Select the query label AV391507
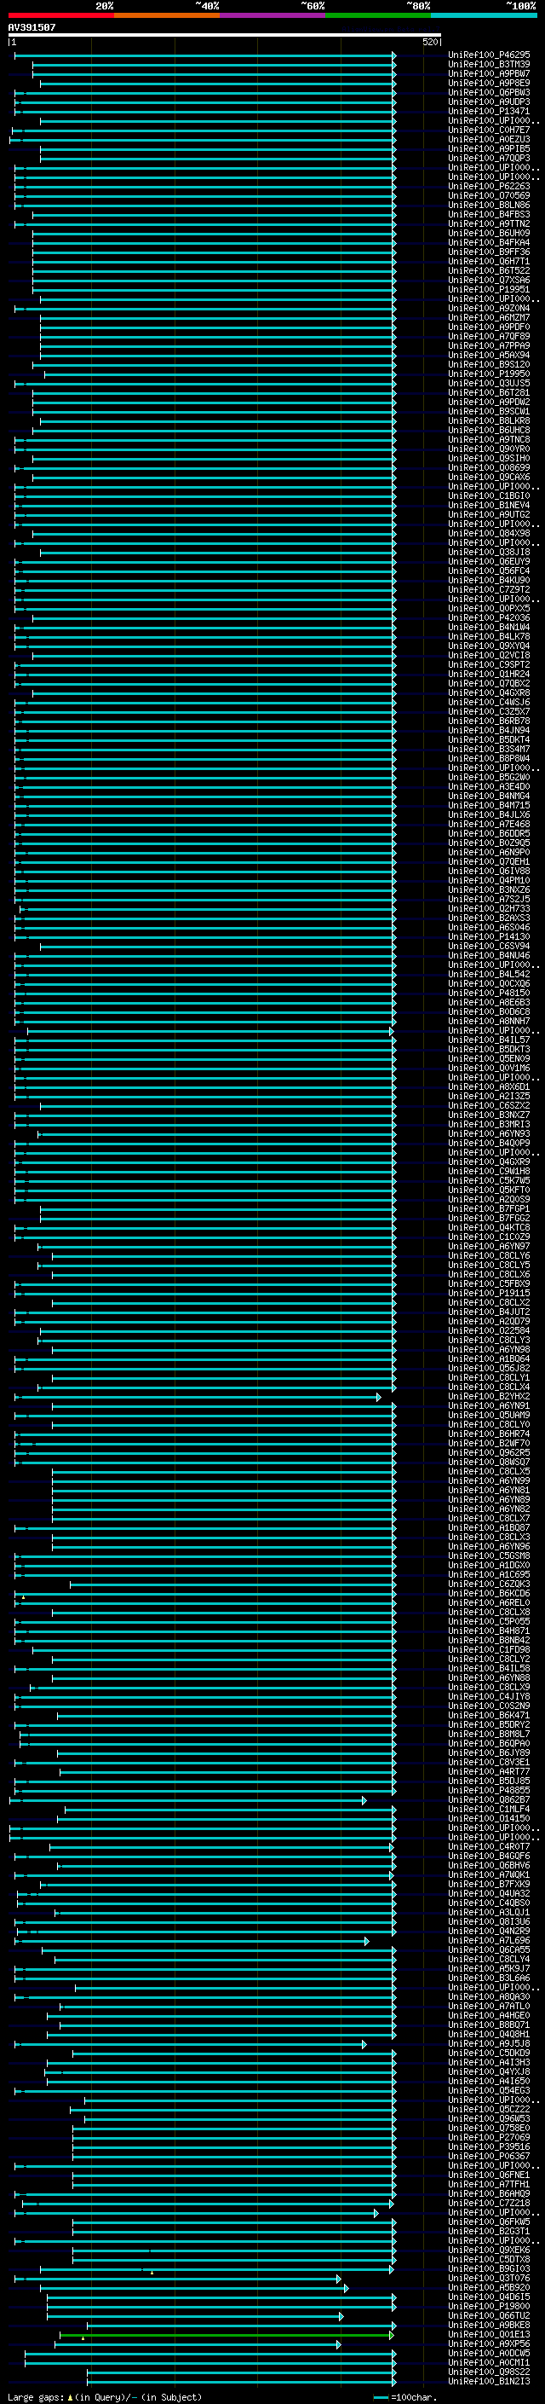Viewport: 545px width, 2404px height. 32,27
